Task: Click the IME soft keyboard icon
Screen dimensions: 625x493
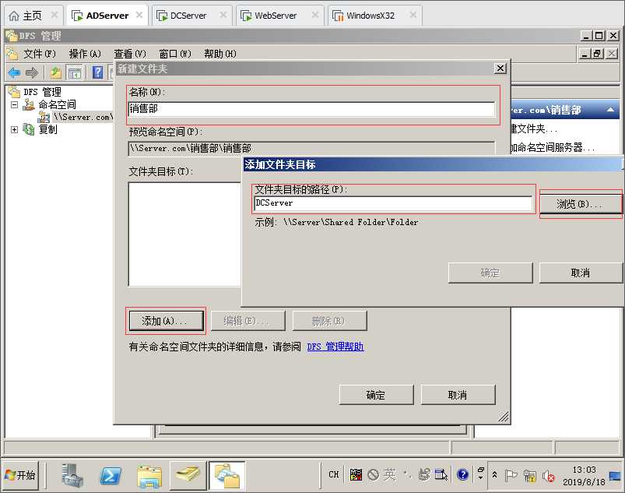Action: (x=424, y=474)
